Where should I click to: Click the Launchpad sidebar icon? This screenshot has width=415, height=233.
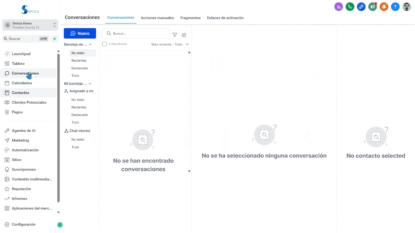7,54
